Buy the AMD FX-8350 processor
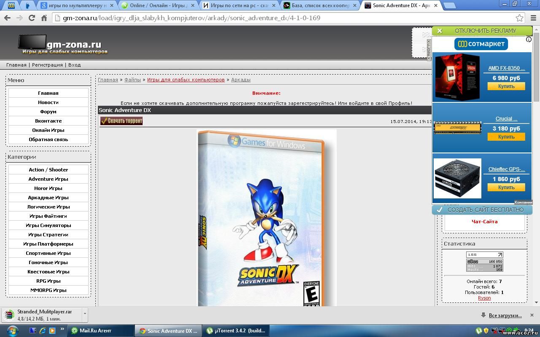 506,86
